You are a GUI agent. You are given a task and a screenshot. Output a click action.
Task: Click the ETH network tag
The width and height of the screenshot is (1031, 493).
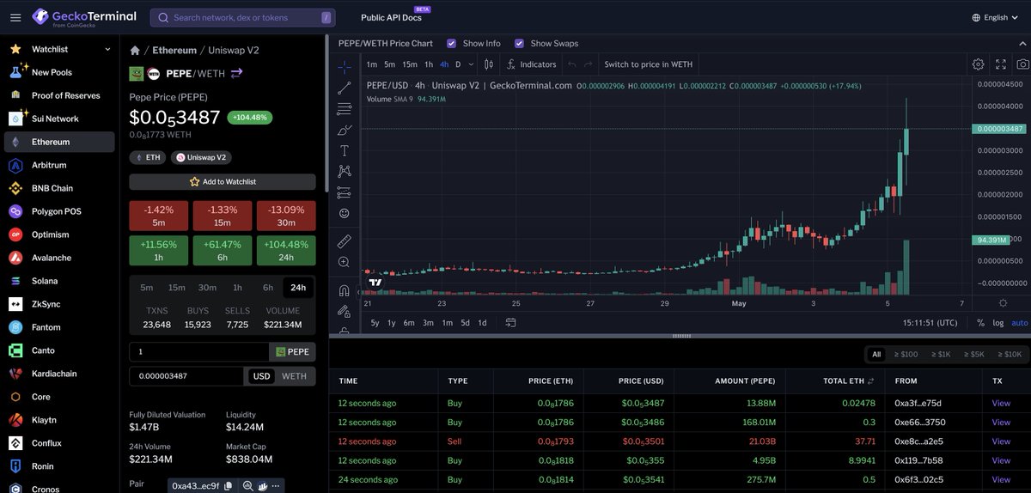point(147,157)
